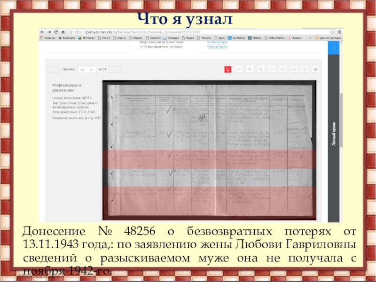Open the Видео bookmark
The width and height of the screenshot is (376, 282).
(188, 38)
